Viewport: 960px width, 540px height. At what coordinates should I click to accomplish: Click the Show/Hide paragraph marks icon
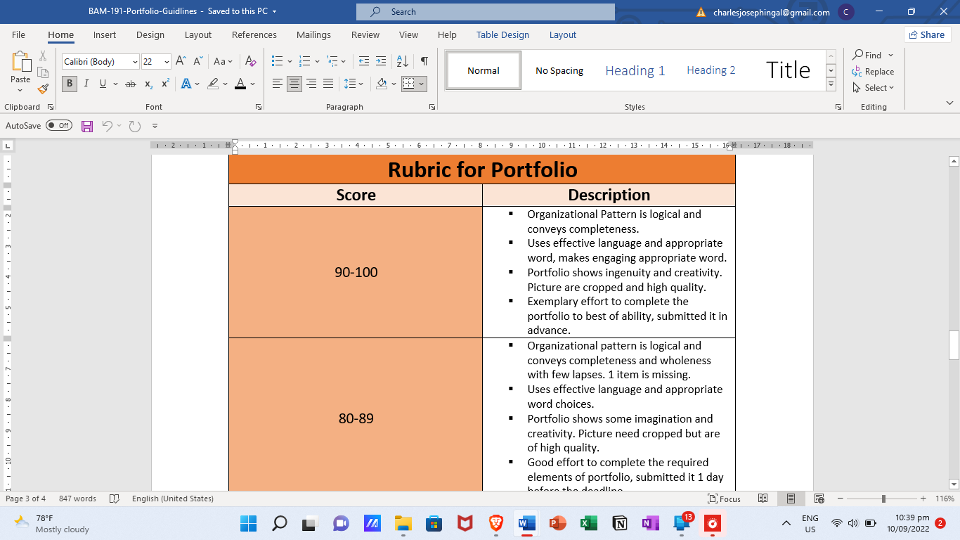pos(424,61)
